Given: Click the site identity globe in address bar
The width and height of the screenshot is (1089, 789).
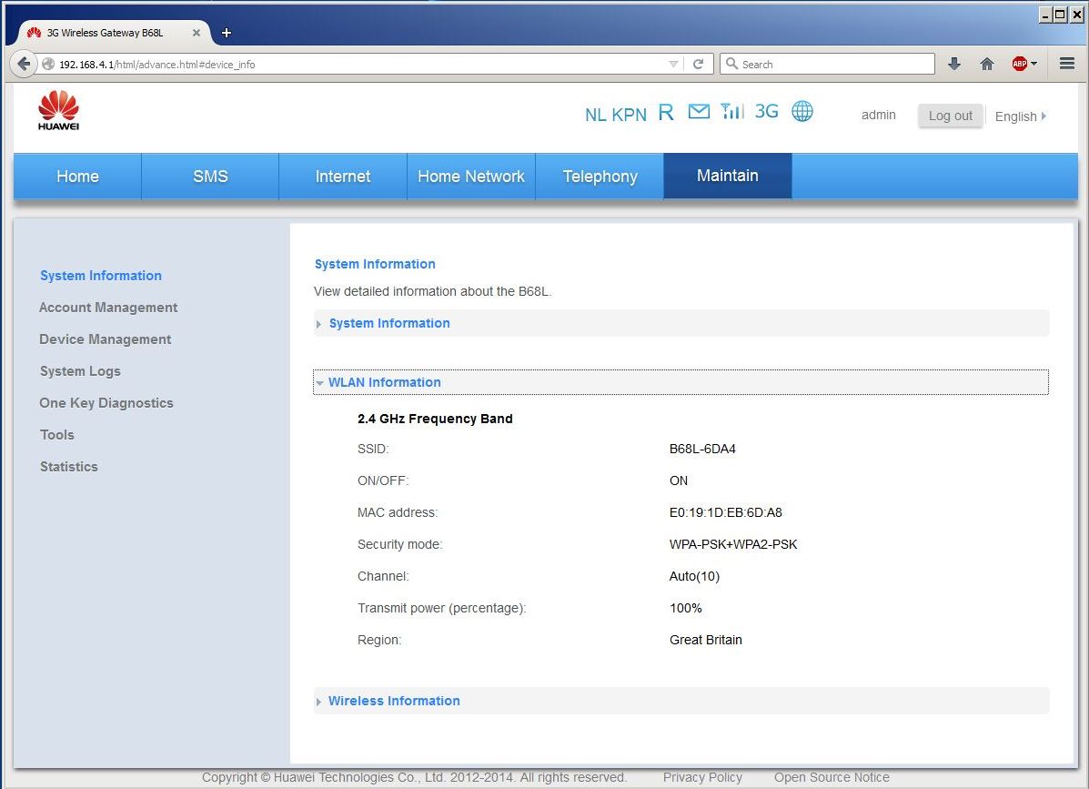Looking at the screenshot, I should click(48, 64).
